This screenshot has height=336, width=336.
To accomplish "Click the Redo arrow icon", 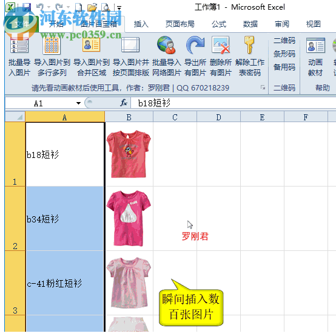I will click(x=59, y=7).
